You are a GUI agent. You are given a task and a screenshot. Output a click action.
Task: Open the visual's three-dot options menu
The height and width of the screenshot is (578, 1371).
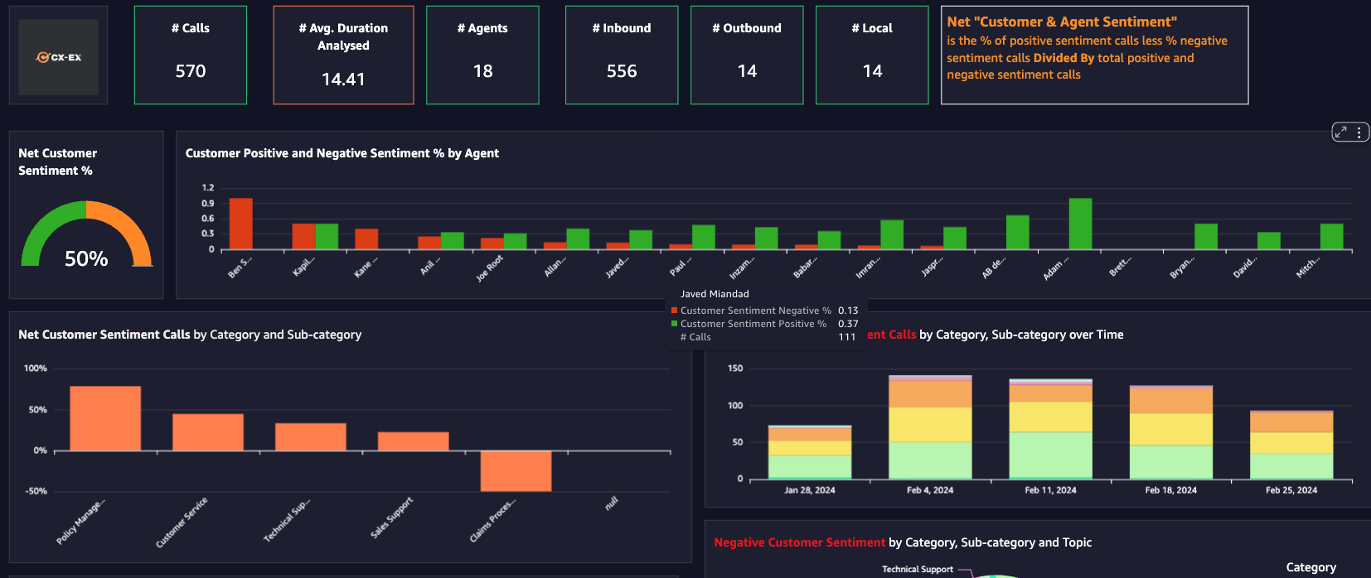(1359, 132)
